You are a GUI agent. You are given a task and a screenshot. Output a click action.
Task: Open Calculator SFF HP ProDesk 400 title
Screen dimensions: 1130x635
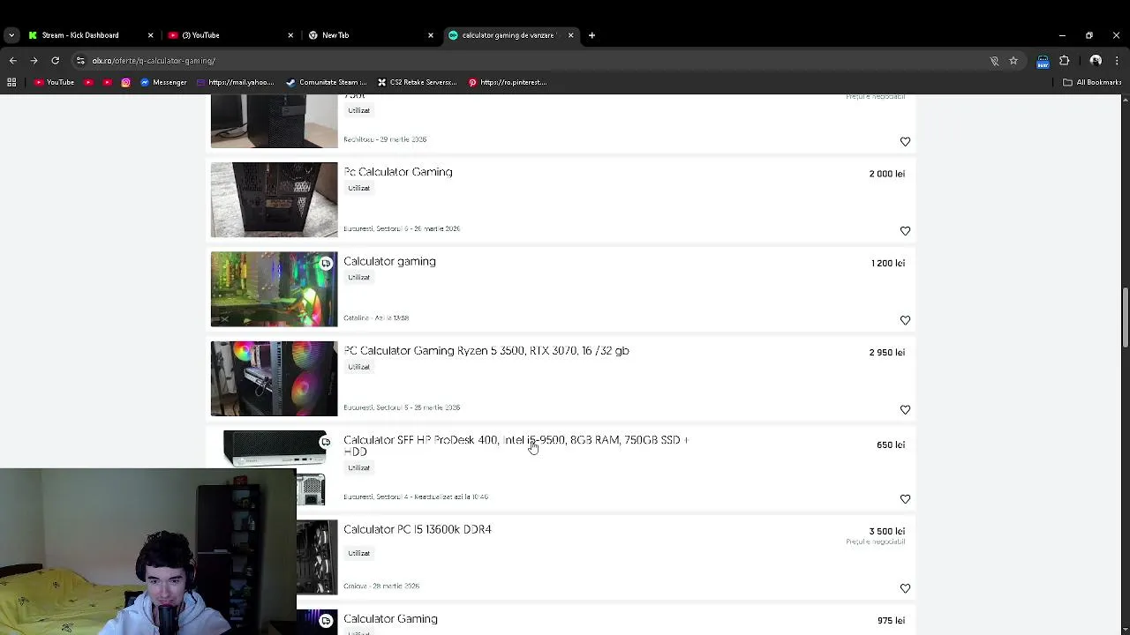(516, 445)
